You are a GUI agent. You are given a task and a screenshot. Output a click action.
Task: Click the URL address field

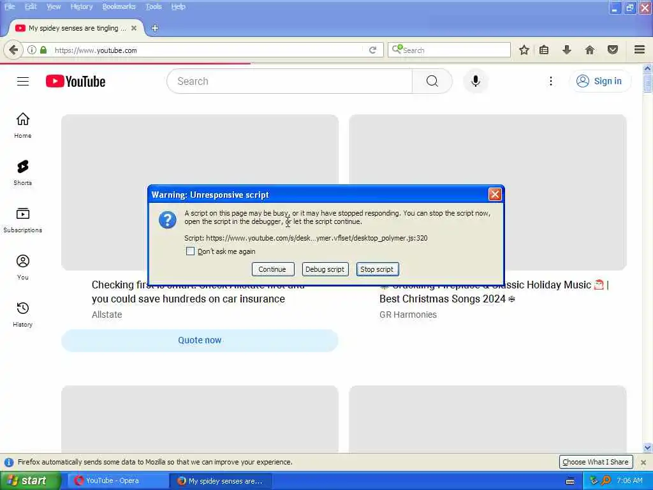tap(209, 50)
